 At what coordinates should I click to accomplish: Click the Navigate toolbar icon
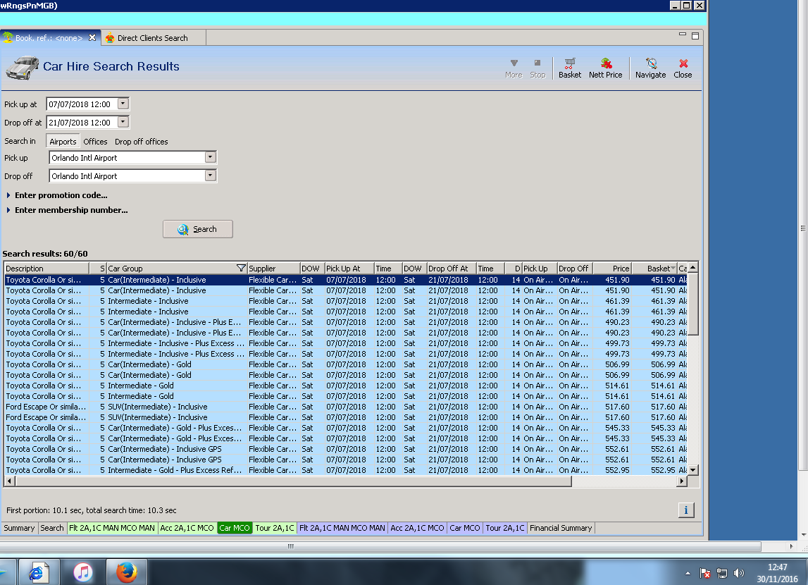[650, 68]
